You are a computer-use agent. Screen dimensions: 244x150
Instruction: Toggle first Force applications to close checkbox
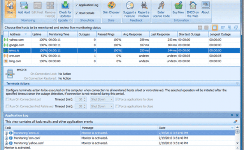(x=117, y=99)
